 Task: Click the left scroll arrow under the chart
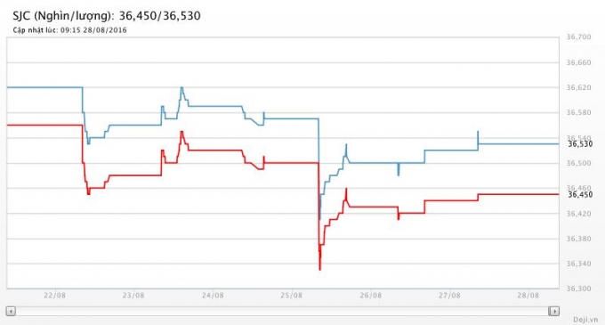click(x=11, y=311)
